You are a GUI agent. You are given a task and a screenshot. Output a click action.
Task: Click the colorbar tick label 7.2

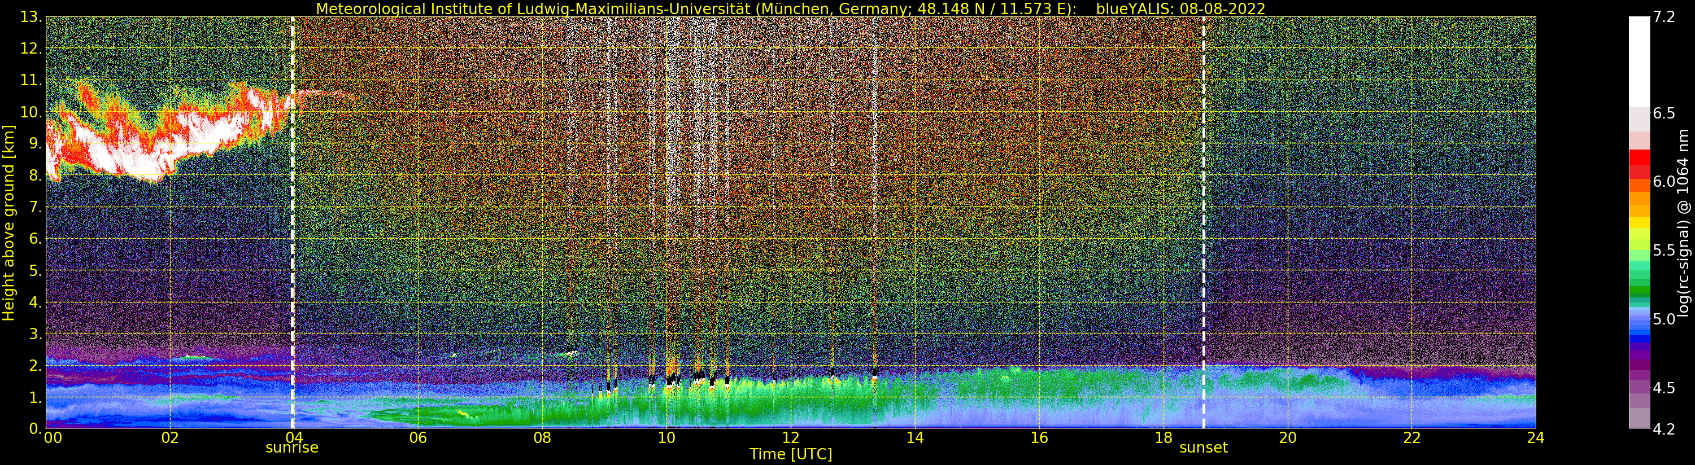click(1664, 17)
